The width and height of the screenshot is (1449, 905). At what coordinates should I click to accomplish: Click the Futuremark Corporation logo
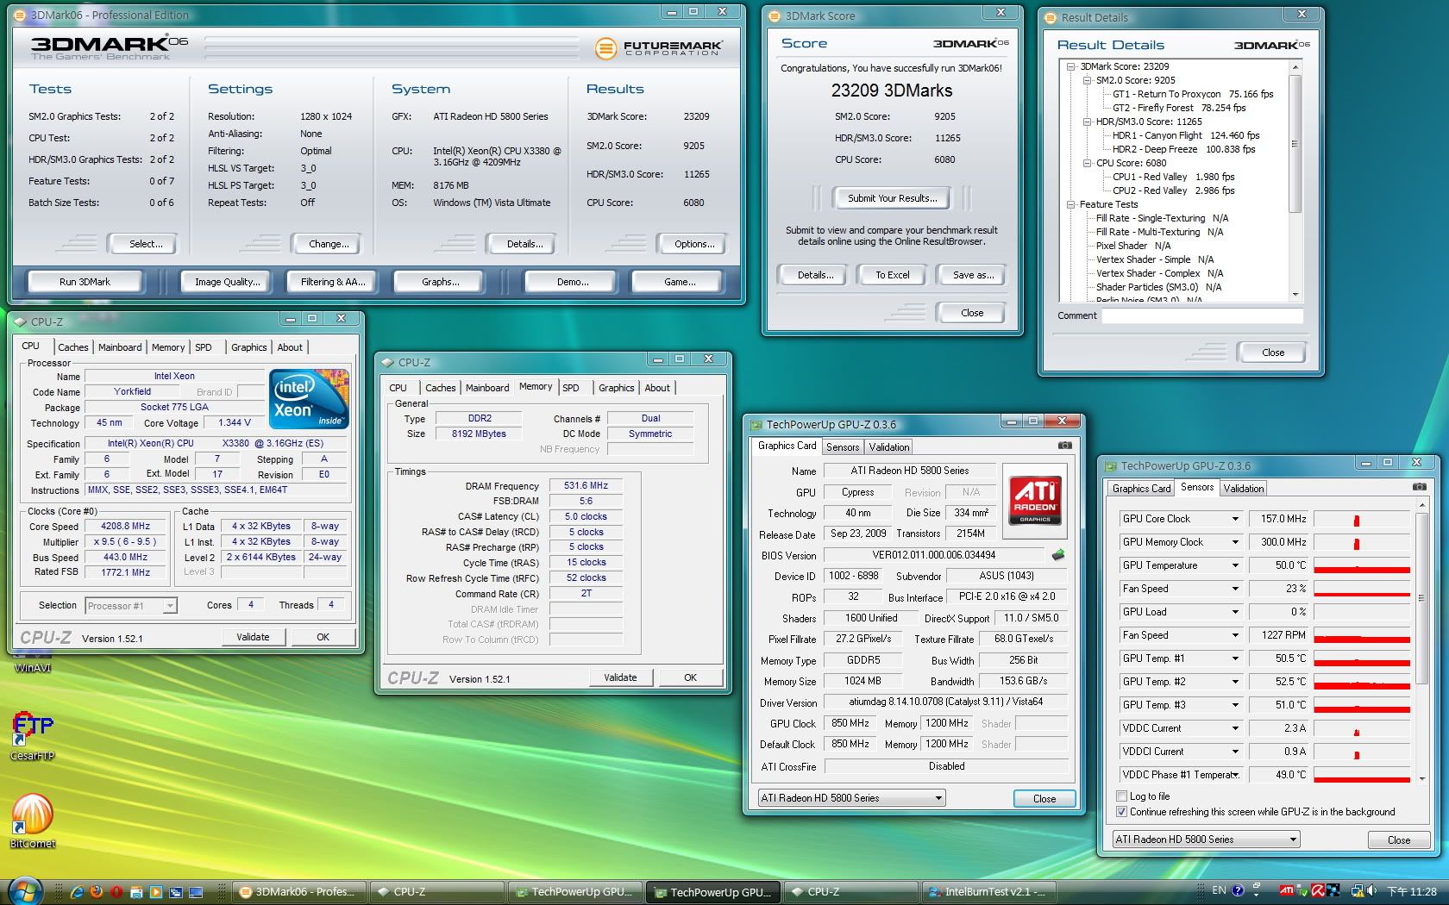pyautogui.click(x=659, y=48)
